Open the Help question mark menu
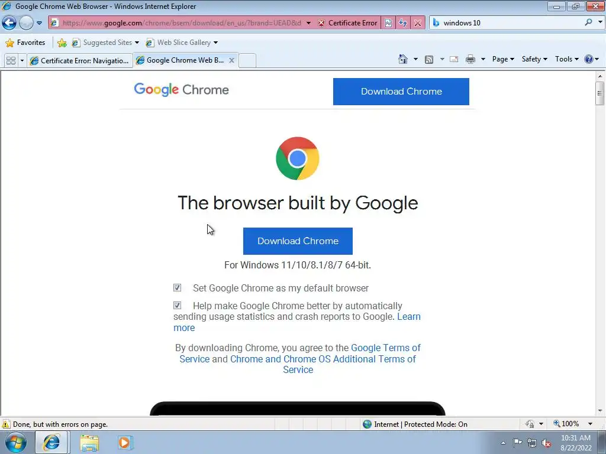This screenshot has width=606, height=454. pyautogui.click(x=592, y=59)
